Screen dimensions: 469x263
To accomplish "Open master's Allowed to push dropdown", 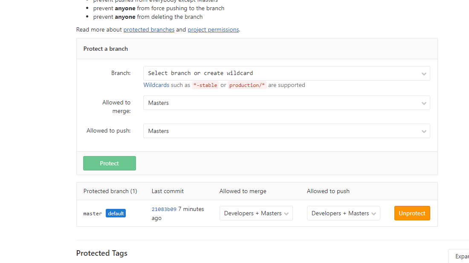I will [343, 213].
